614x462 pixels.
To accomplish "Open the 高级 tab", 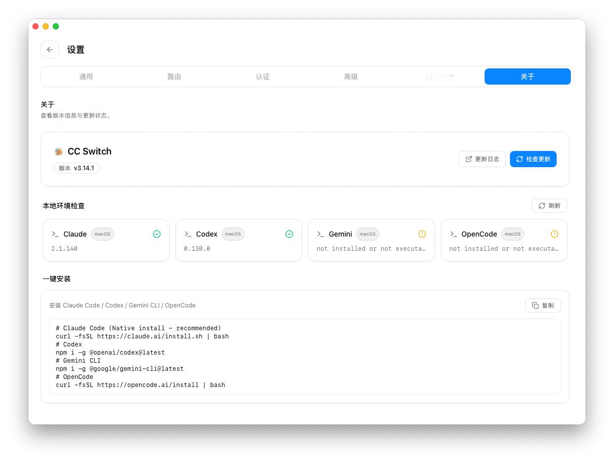I will coord(351,76).
